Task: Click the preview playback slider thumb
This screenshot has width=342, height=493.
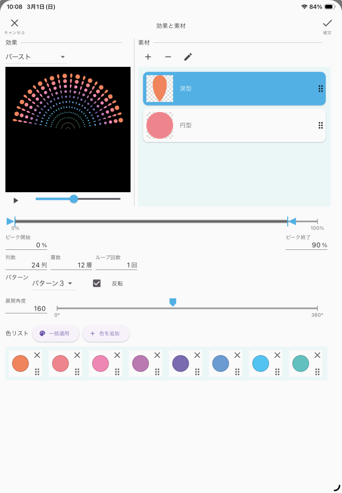Action: tap(73, 199)
